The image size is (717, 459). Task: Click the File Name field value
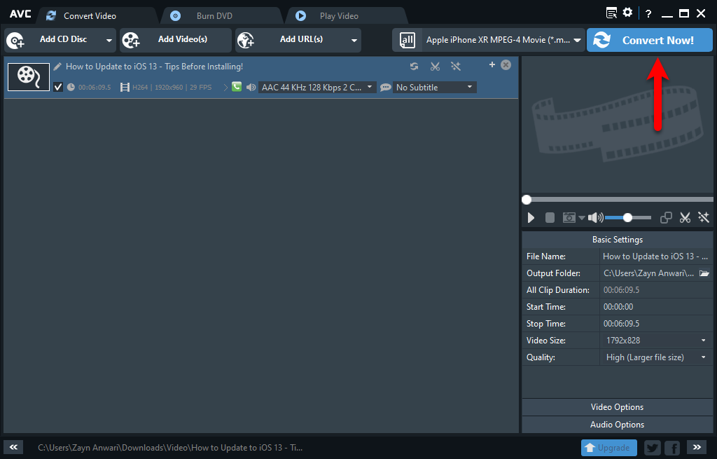click(x=655, y=256)
